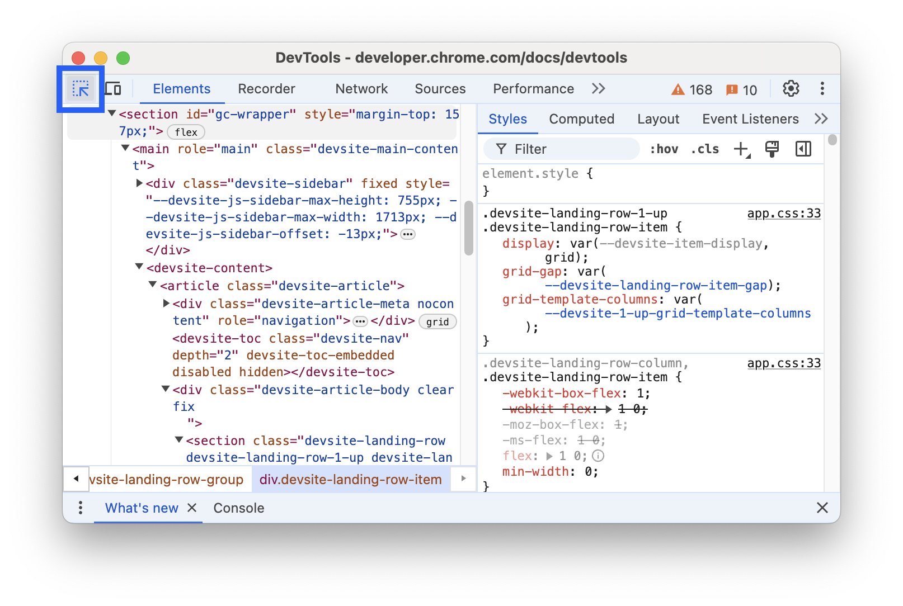Open the 168 warnings indicator
Screen dimensions: 903x606
[x=692, y=89]
